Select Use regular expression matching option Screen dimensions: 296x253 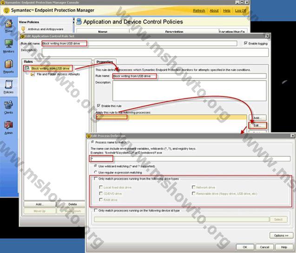click(x=96, y=172)
